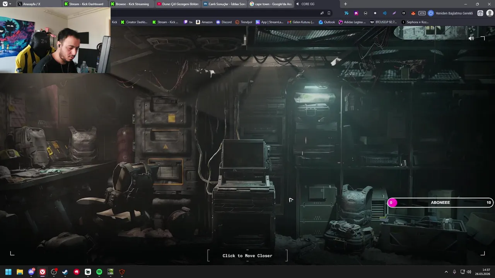Click the Vivaldi taskbar icon
495x278 pixels.
(x=43, y=272)
